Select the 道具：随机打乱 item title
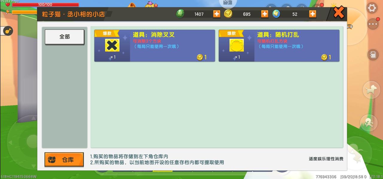 tap(278, 35)
